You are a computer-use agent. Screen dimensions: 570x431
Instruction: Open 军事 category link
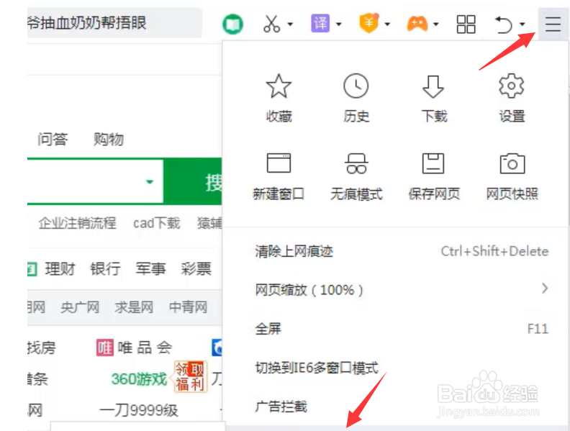pyautogui.click(x=151, y=269)
